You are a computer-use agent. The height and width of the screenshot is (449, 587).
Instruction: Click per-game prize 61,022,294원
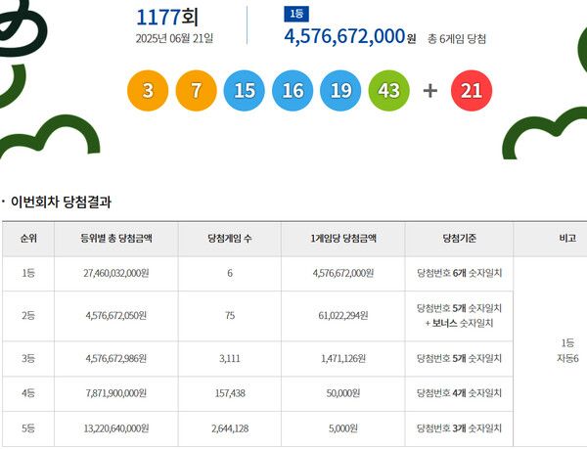(x=343, y=316)
